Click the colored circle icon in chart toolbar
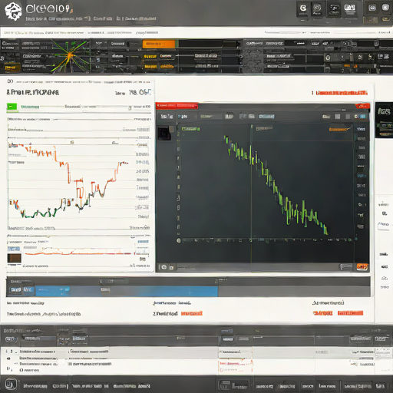This screenshot has width=393, height=393. coord(356,117)
